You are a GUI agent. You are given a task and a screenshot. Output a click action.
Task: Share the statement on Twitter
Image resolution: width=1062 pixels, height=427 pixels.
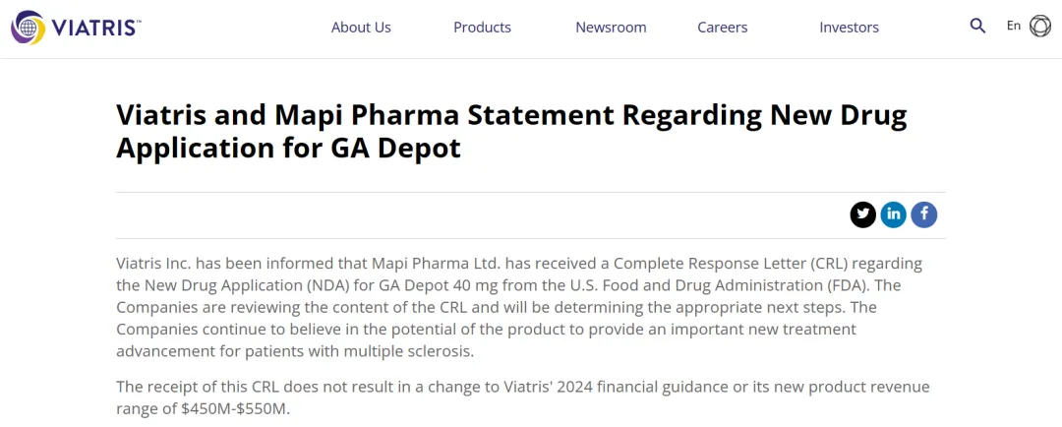[863, 214]
